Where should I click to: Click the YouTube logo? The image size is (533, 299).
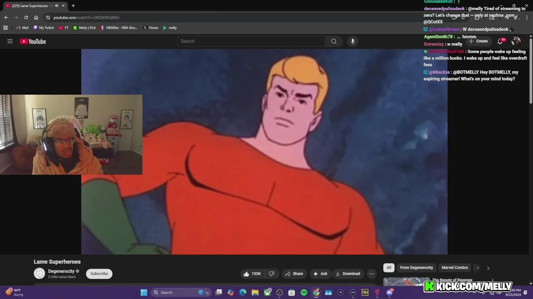click(33, 41)
